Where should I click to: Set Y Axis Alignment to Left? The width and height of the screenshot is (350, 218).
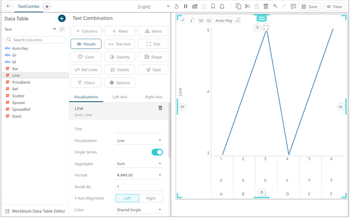(x=127, y=198)
